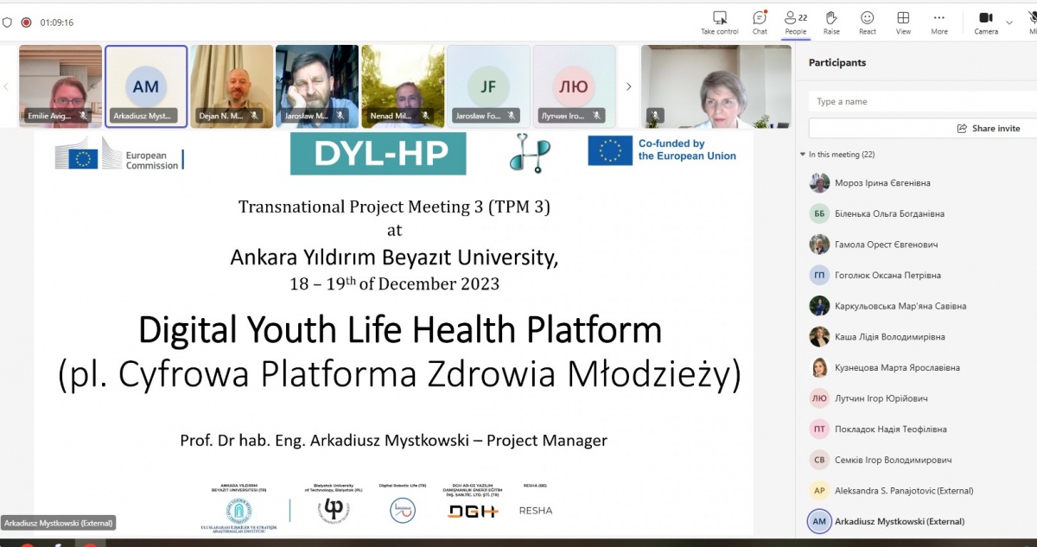Expand the Camera options dropdown arrow
Image resolution: width=1037 pixels, height=547 pixels.
1008,22
